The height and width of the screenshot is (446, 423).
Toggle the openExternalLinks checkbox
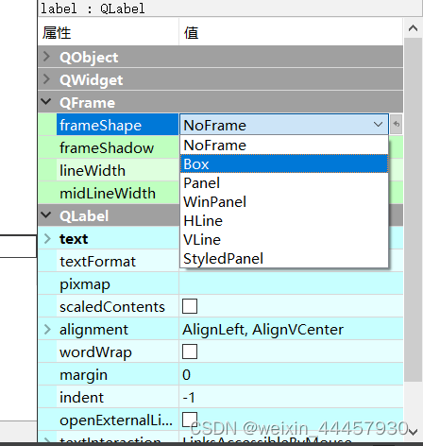pyautogui.click(x=190, y=420)
